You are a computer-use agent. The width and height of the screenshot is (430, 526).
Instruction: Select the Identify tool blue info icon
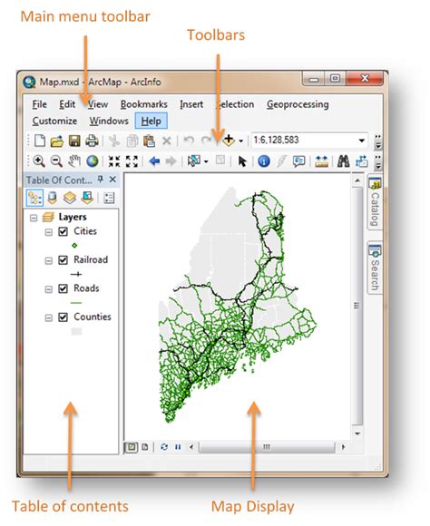pyautogui.click(x=264, y=161)
